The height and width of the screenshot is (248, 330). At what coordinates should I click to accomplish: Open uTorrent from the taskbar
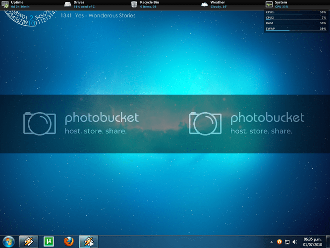[49, 242]
